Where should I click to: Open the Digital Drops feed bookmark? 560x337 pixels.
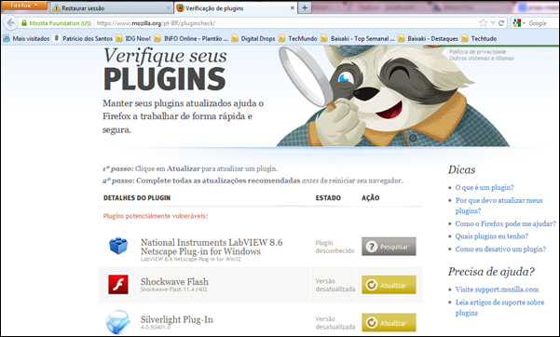point(253,38)
